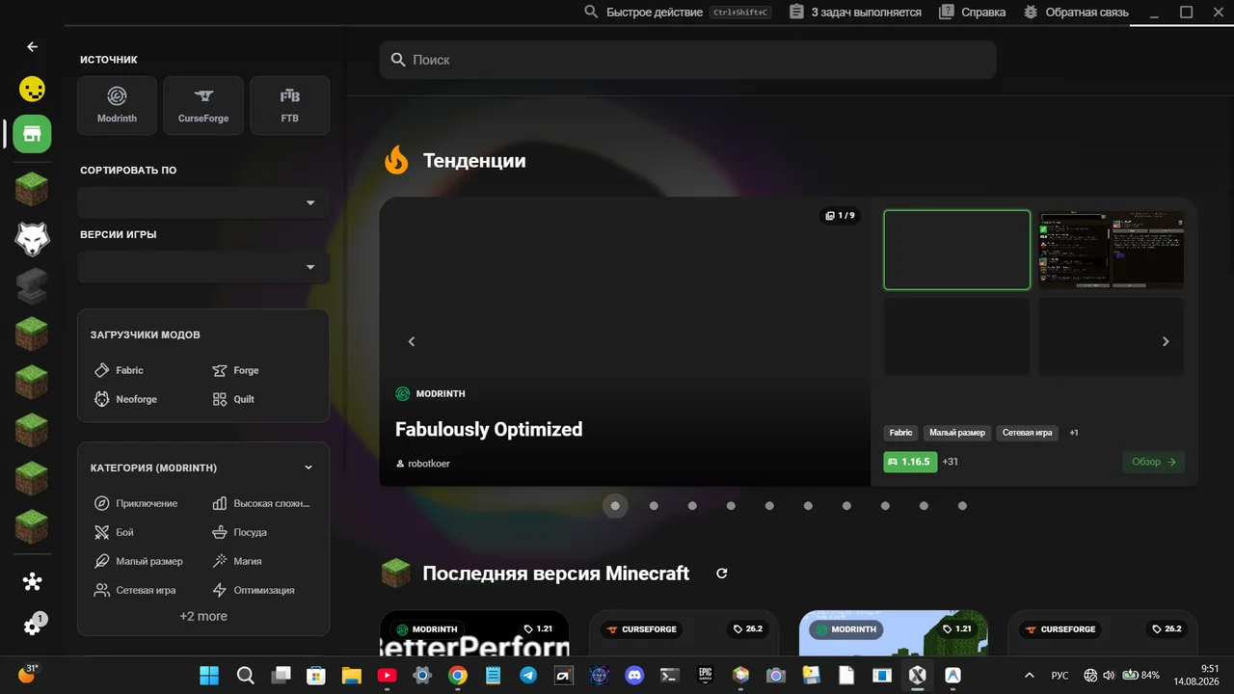
Task: Open the Справка help item
Action: pyautogui.click(x=974, y=13)
